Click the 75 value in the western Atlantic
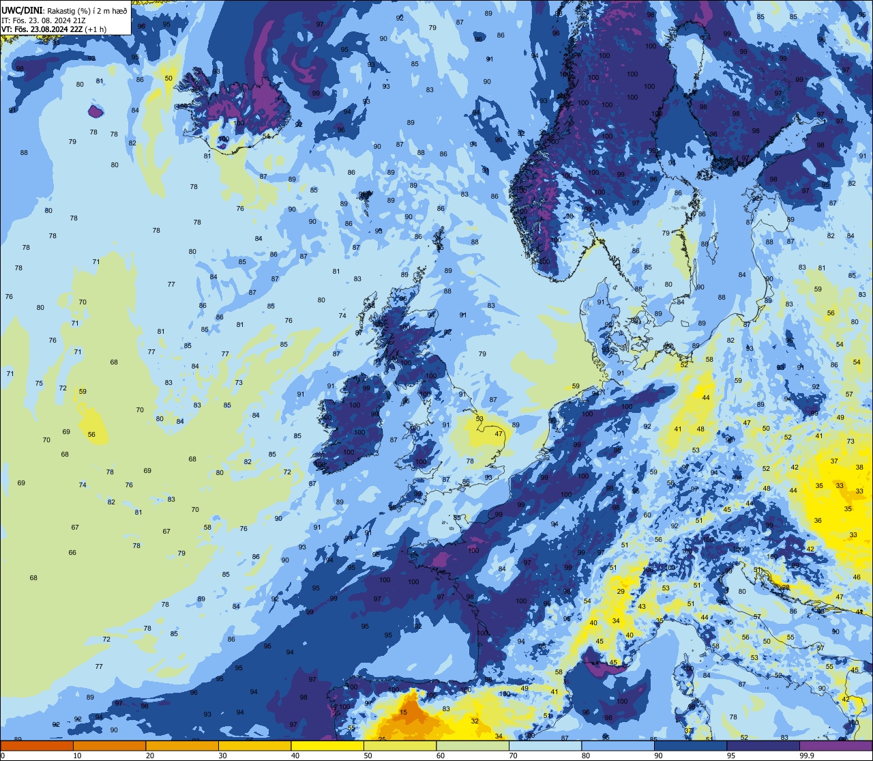The image size is (873, 761). tap(39, 384)
